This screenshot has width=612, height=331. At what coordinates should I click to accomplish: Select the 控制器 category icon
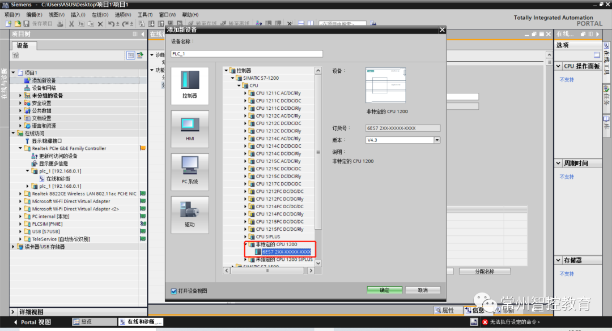pos(190,86)
